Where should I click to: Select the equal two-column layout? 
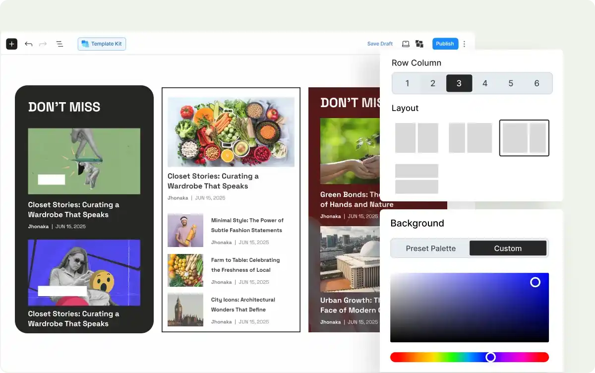(416, 138)
